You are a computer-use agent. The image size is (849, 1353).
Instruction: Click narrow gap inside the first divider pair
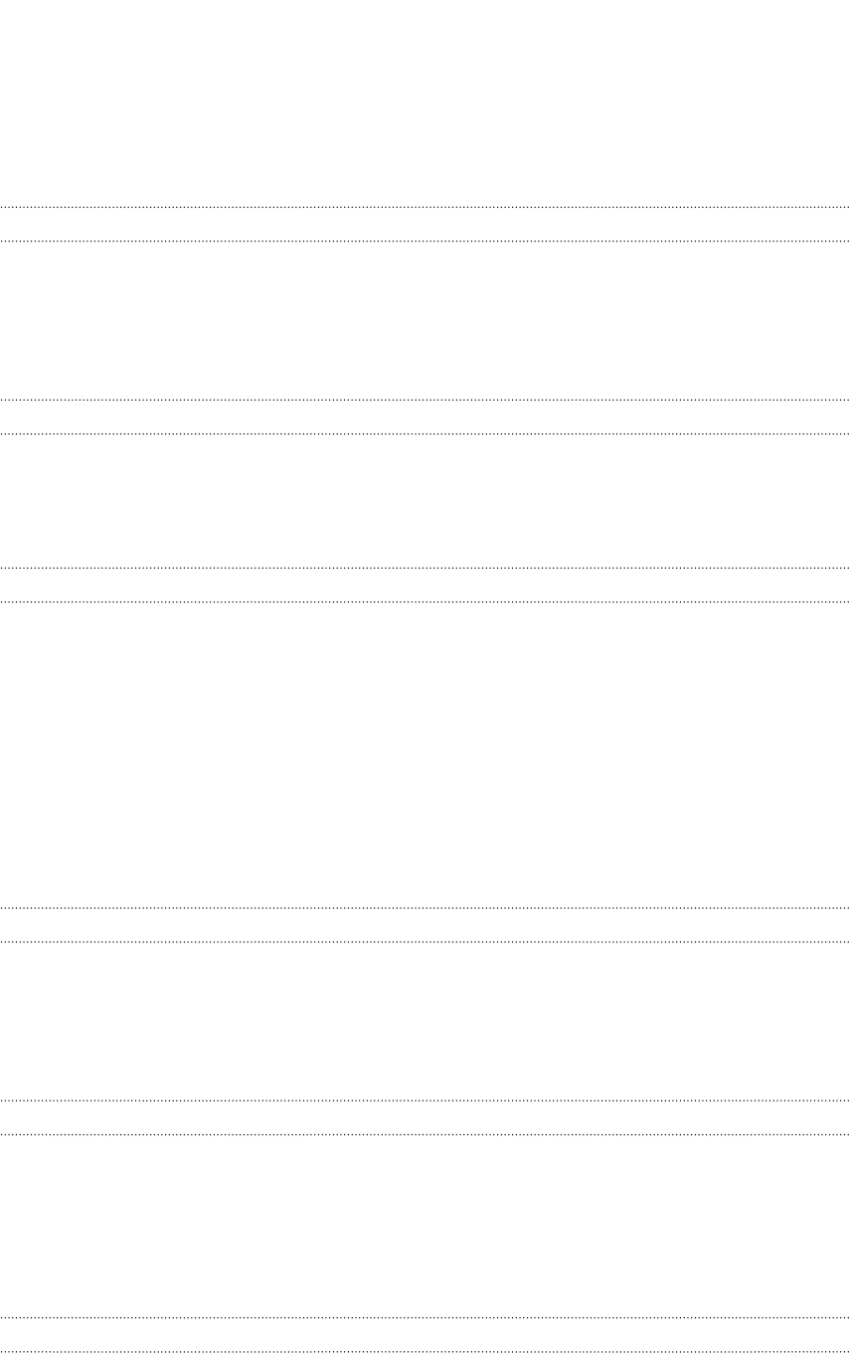(424, 224)
